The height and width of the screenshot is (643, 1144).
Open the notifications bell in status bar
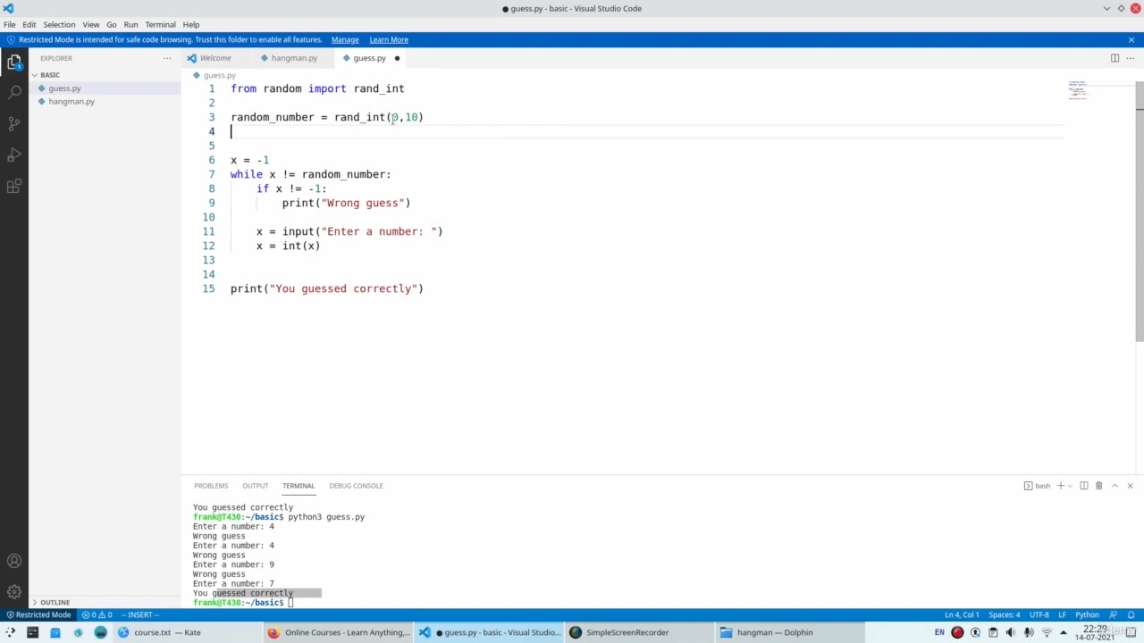pyautogui.click(x=1131, y=614)
